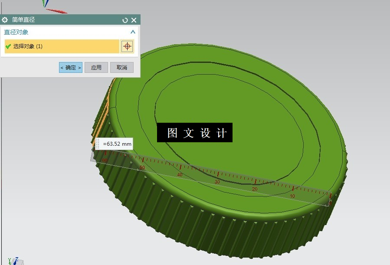Click the reset arrow icon in dialog title
This screenshot has height=265, width=390.
pyautogui.click(x=125, y=20)
